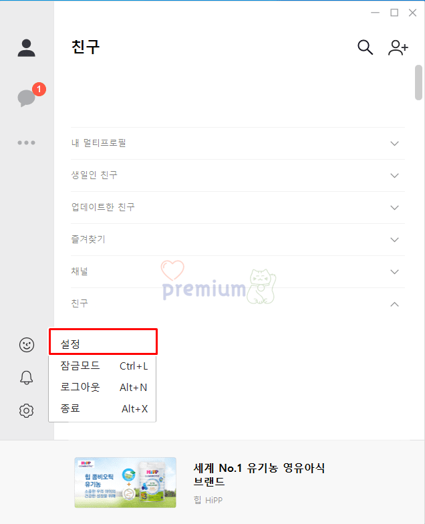The width and height of the screenshot is (425, 524).
Task: Open the Chats speech bubble icon
Action: click(x=27, y=98)
